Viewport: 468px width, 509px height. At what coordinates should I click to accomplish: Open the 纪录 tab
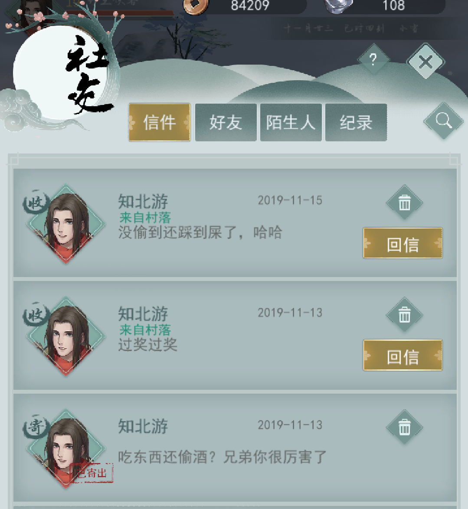click(356, 122)
